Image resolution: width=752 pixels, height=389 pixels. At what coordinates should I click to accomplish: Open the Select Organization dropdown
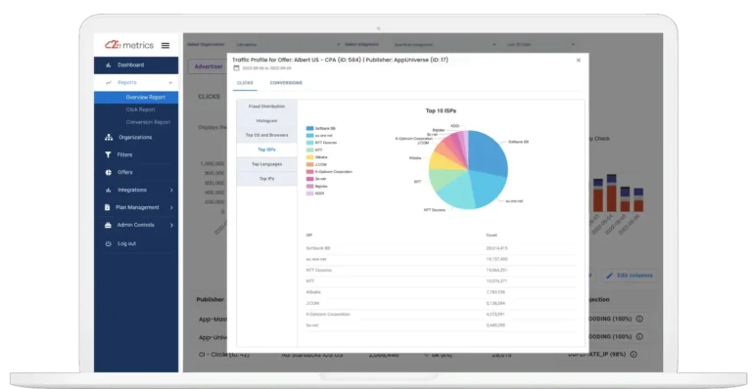[x=288, y=45]
